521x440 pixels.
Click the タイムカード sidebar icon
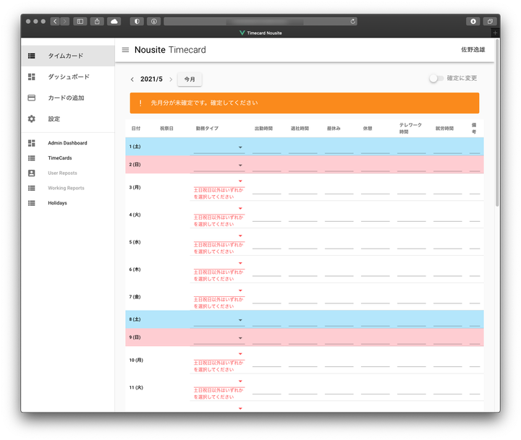click(x=32, y=56)
